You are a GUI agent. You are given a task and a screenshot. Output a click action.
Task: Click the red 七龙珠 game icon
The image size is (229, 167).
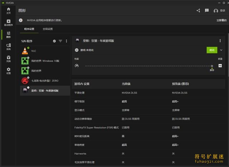click(x=25, y=81)
